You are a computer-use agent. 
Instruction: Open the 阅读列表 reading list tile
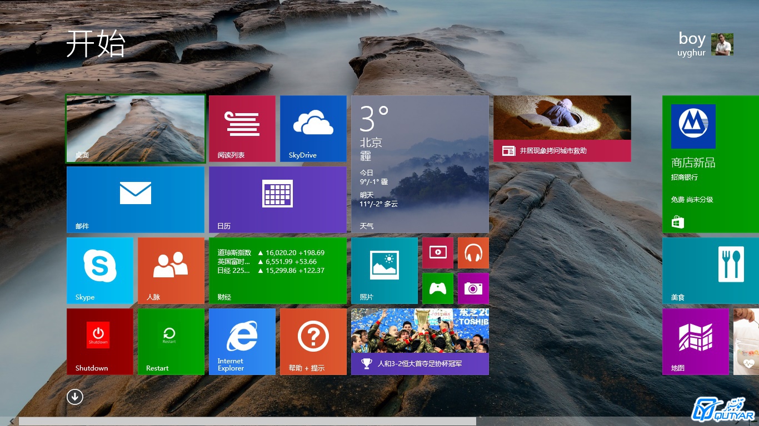point(242,129)
